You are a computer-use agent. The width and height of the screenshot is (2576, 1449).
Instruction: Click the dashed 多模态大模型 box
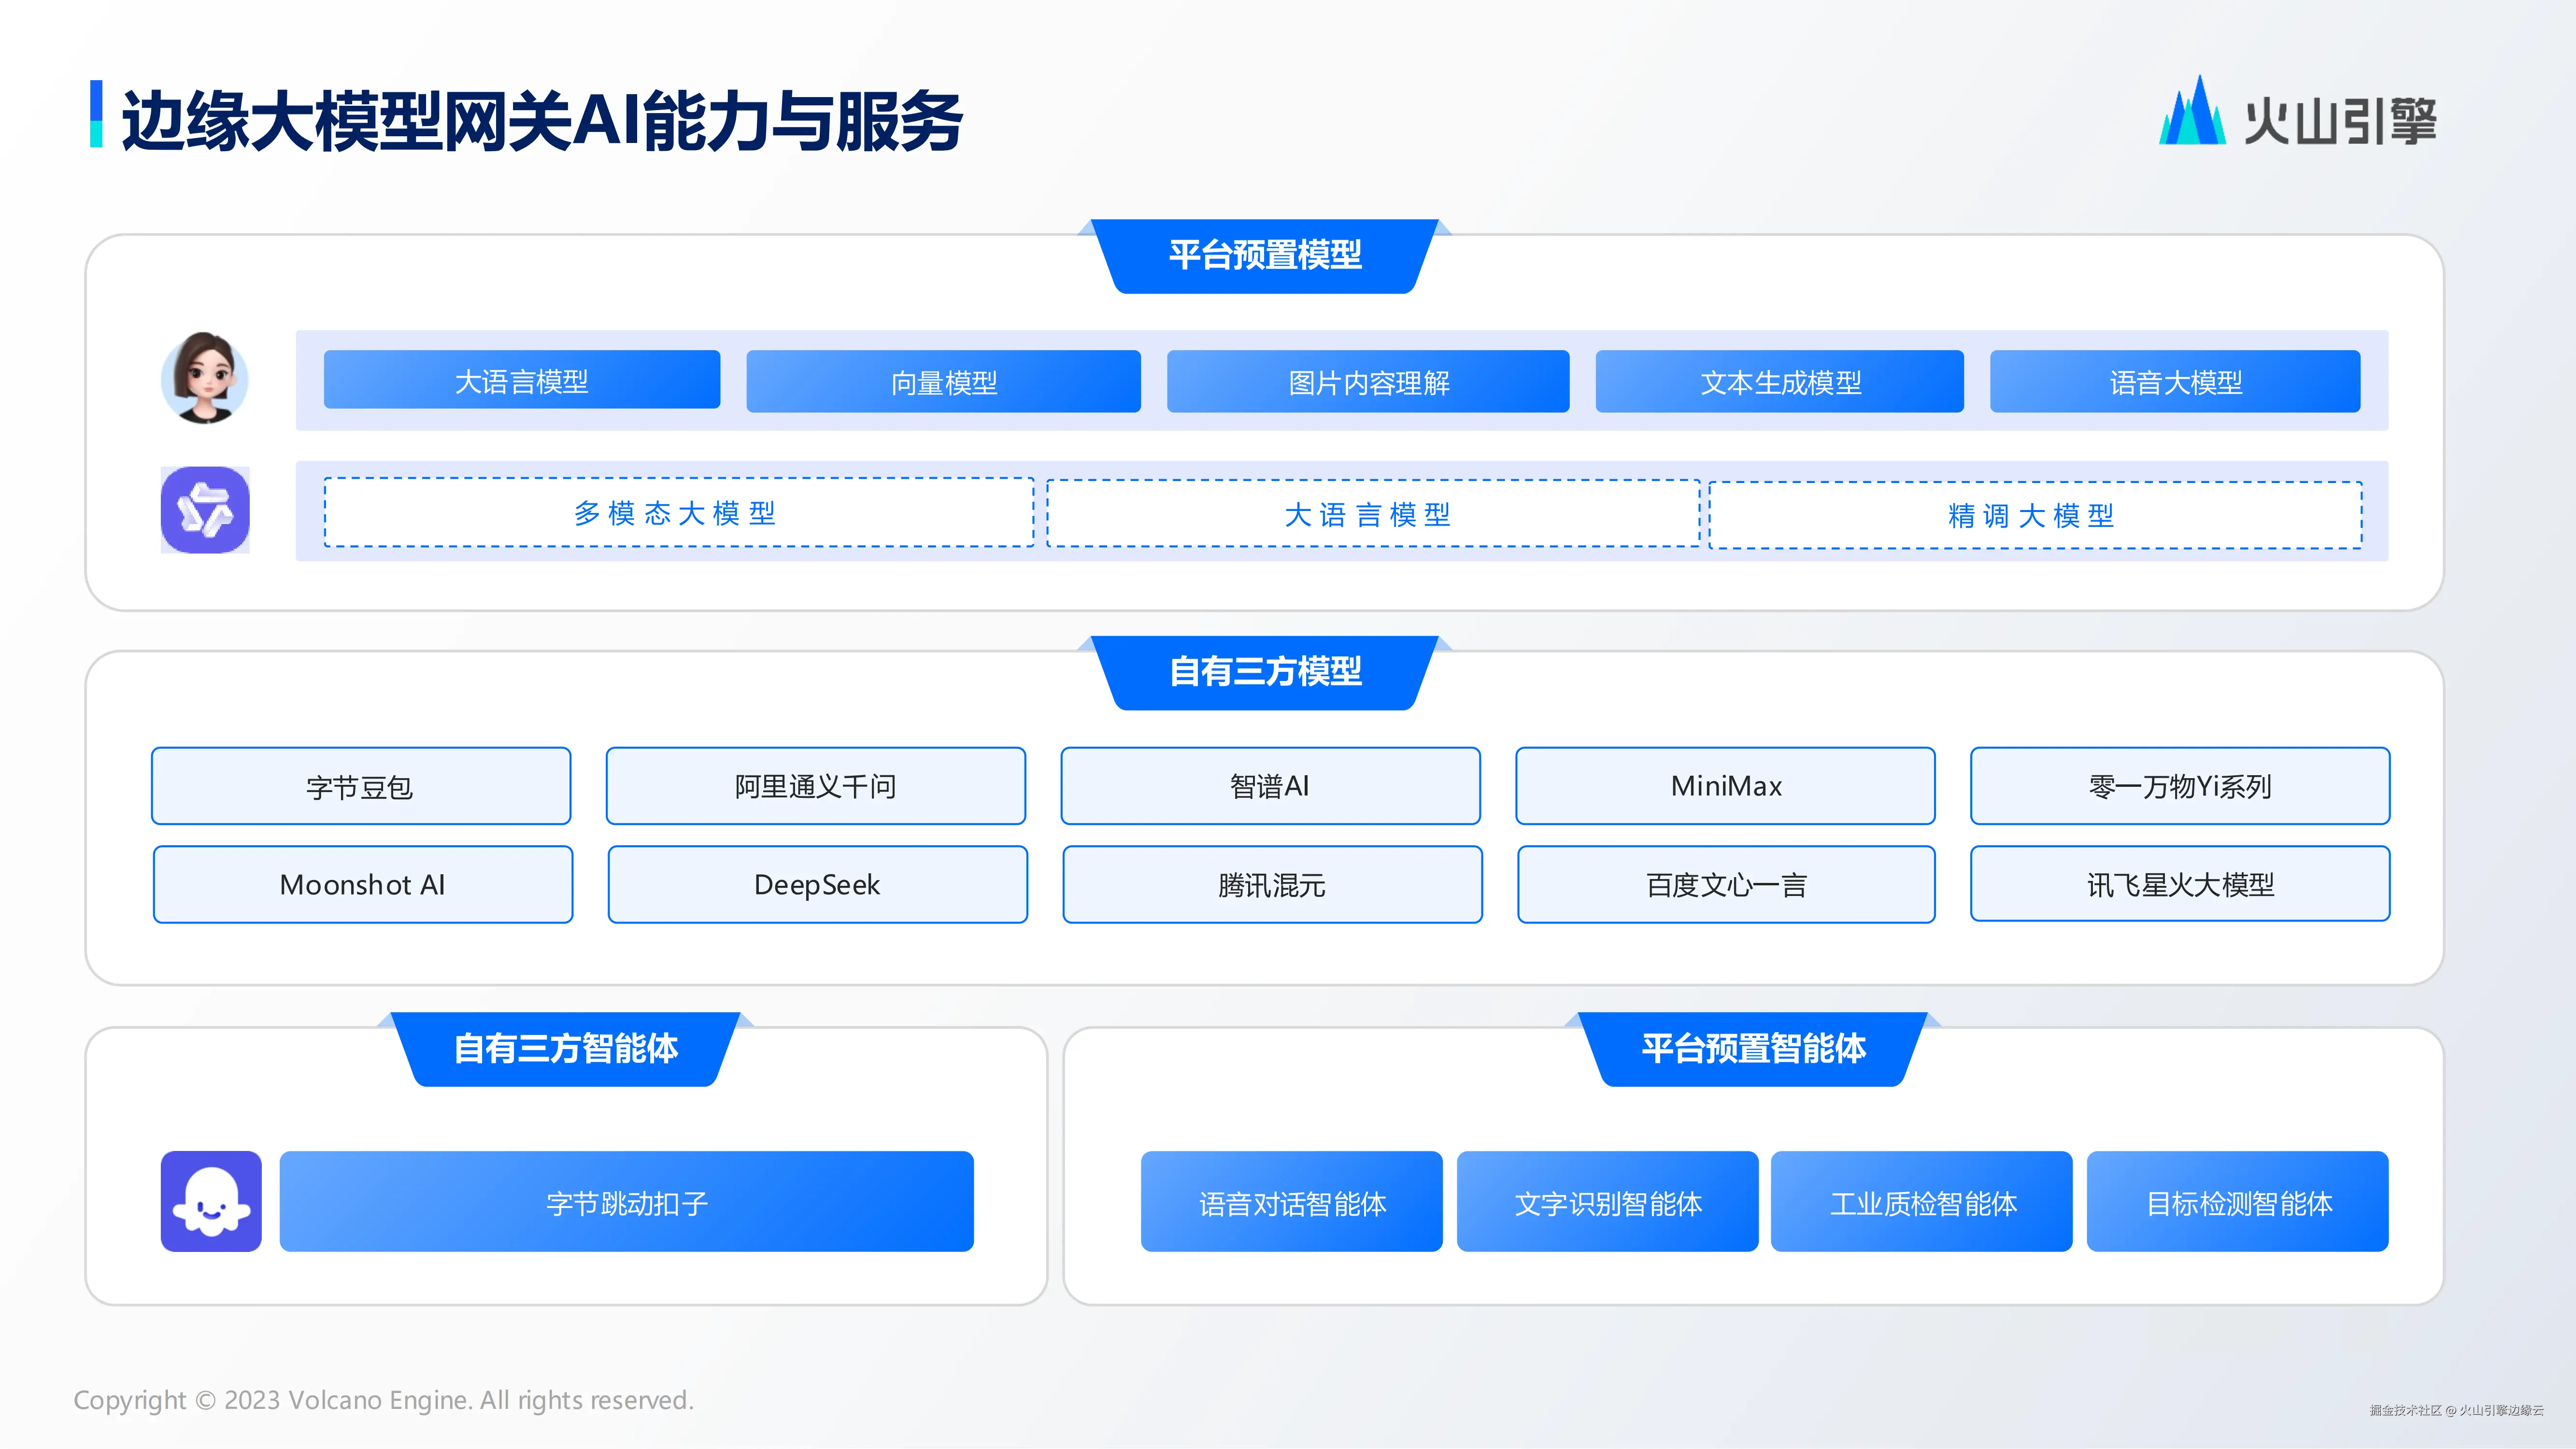[678, 513]
